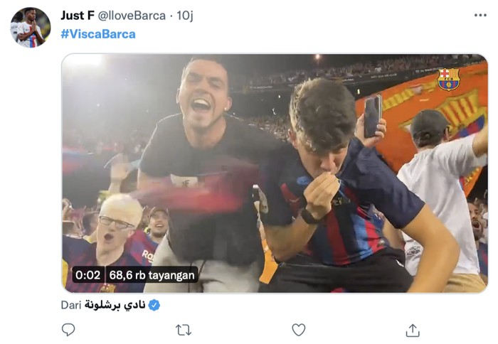Click the raised smartphone in the video

click(x=372, y=115)
